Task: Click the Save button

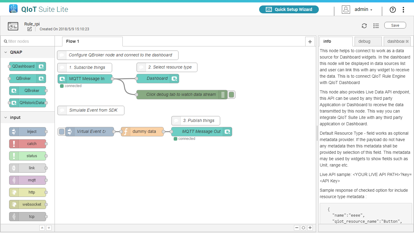Action: click(x=395, y=25)
